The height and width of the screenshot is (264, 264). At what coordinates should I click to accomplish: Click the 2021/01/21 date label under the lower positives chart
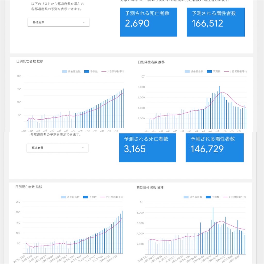[220, 259]
